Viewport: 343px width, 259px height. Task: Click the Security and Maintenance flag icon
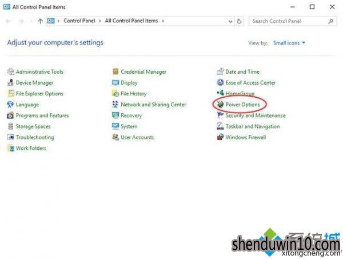220,115
